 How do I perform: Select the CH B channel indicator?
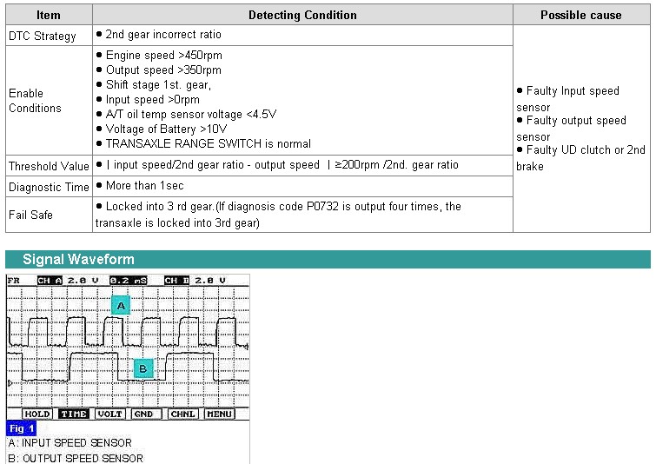176,281
